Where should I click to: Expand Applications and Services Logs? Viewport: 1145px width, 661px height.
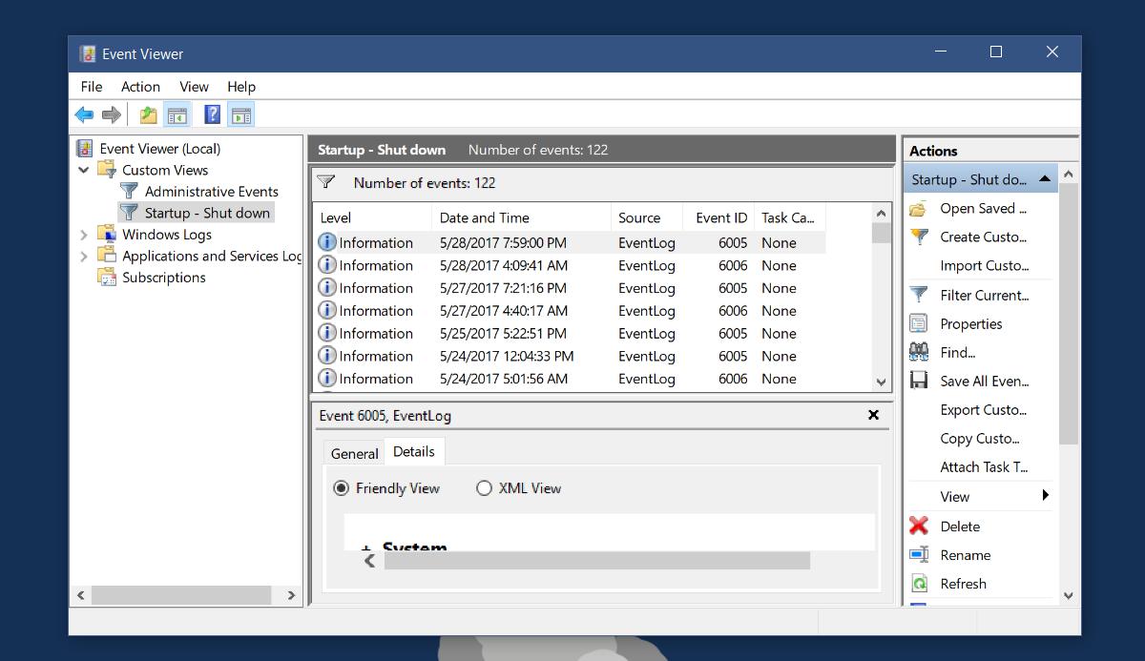pyautogui.click(x=84, y=256)
